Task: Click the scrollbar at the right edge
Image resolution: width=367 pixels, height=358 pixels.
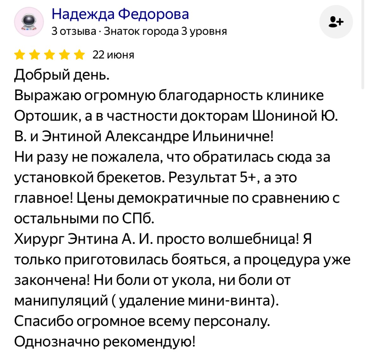Action: pyautogui.click(x=363, y=45)
